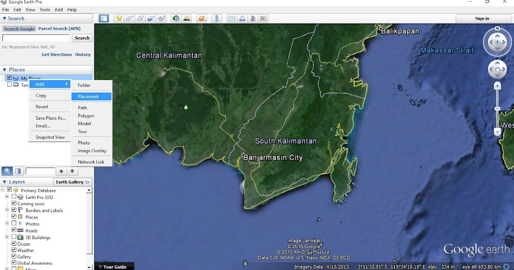Click the Move joystick hand control
This screenshot has width=514, height=270.
[497, 69]
